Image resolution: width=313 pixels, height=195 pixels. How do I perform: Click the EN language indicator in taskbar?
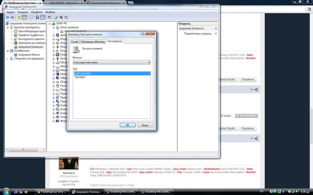coord(262,192)
